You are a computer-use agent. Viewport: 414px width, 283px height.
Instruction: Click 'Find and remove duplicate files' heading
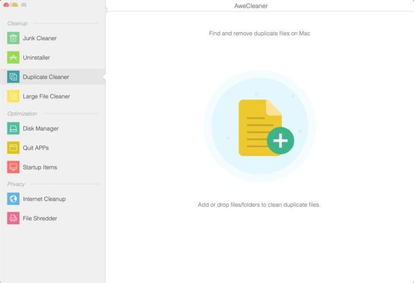(260, 33)
